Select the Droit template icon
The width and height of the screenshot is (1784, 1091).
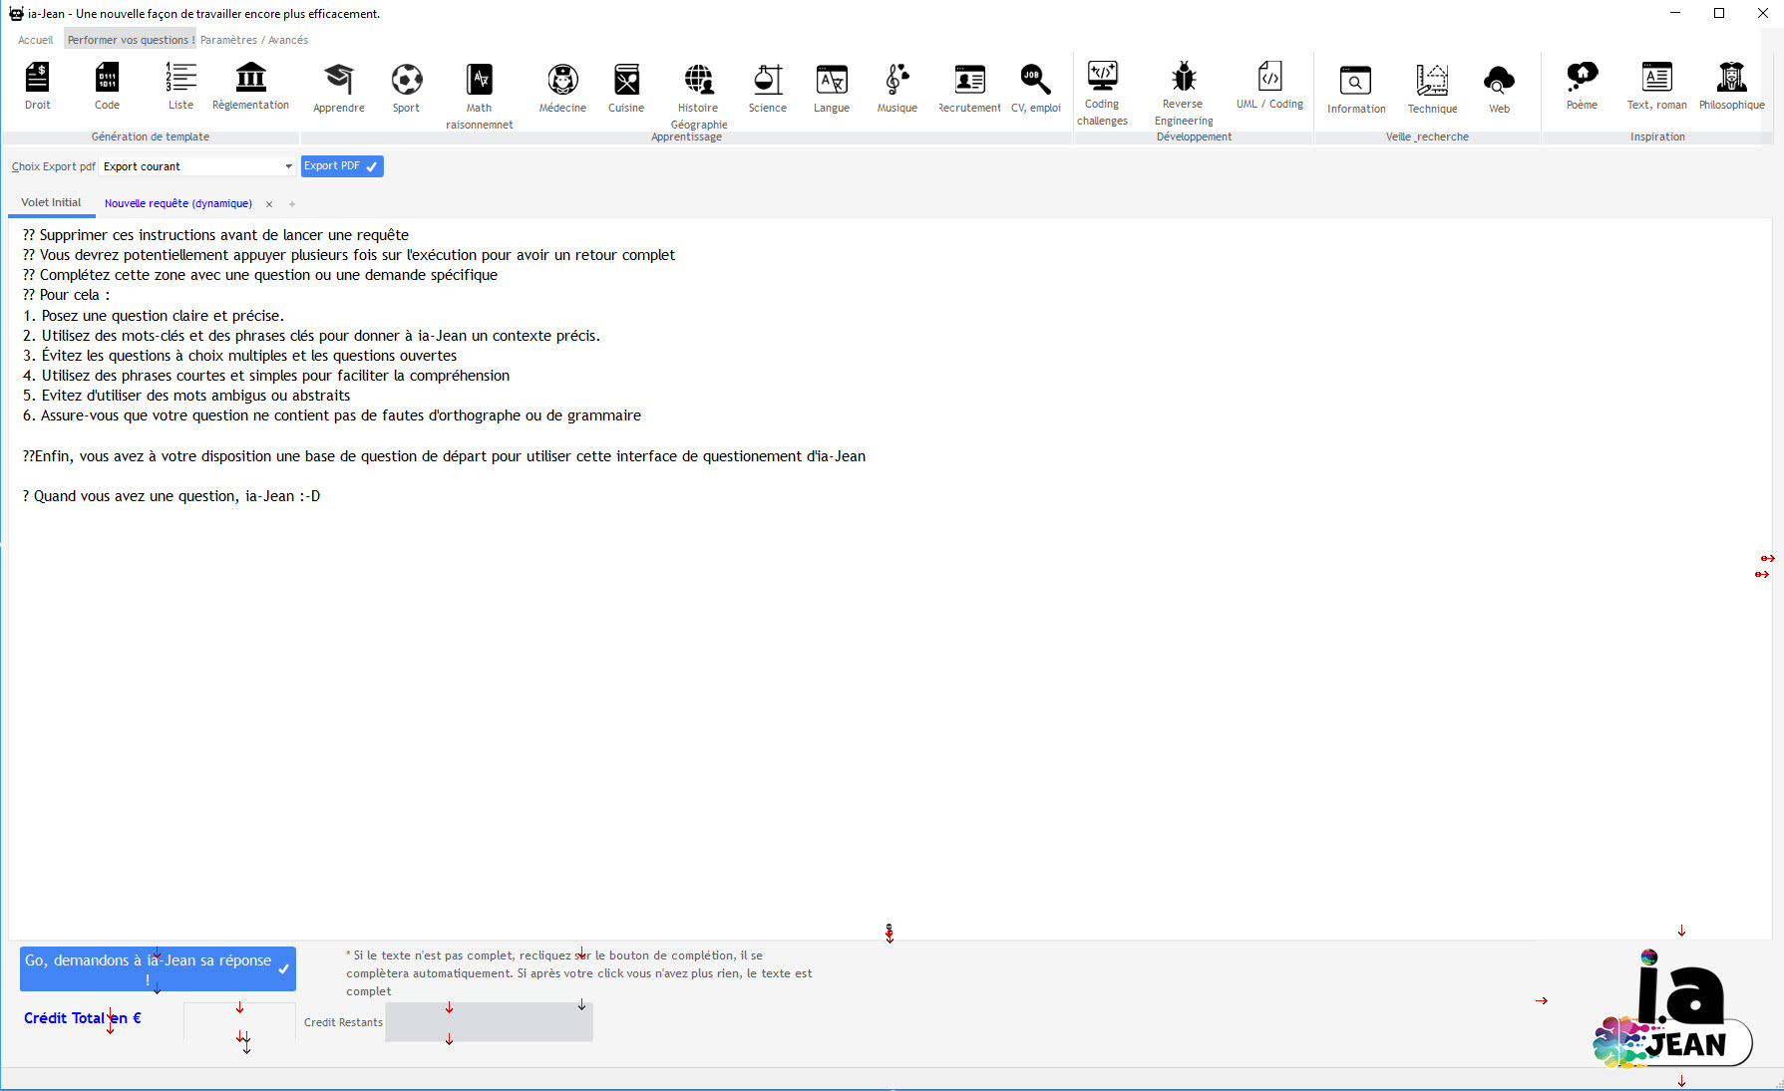point(37,87)
